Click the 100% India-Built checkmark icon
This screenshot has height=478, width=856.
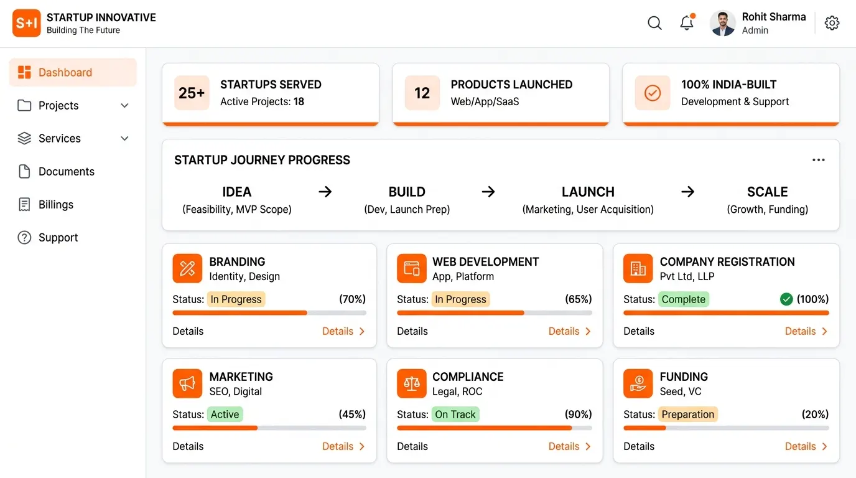(x=653, y=93)
